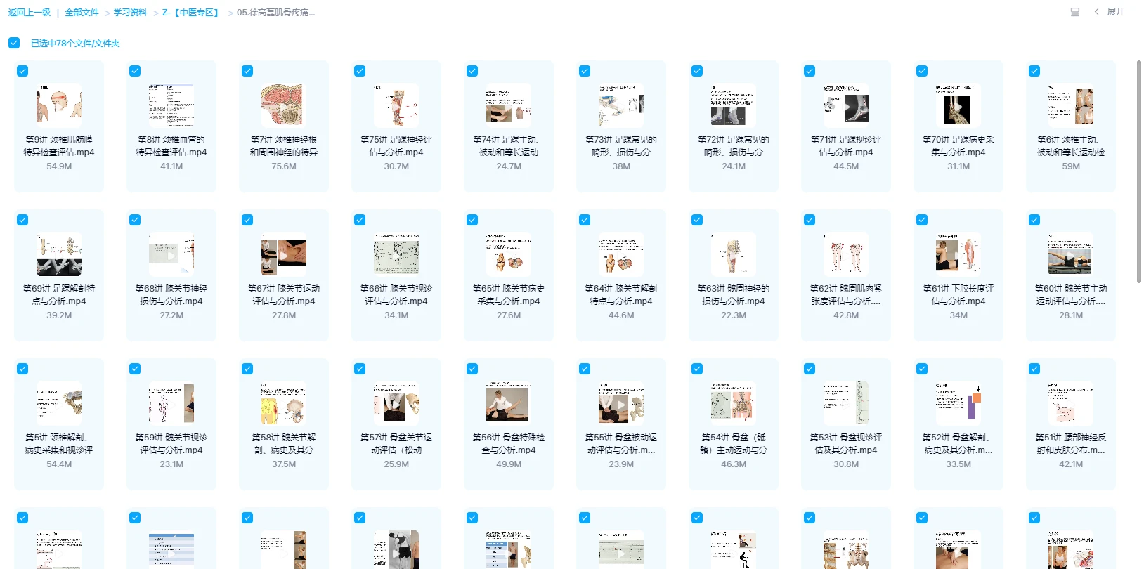Open 第62讲 髋周肌肉紧张度 thumbnail

[x=846, y=254]
